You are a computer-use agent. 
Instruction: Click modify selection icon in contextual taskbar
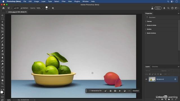pos(105,91)
